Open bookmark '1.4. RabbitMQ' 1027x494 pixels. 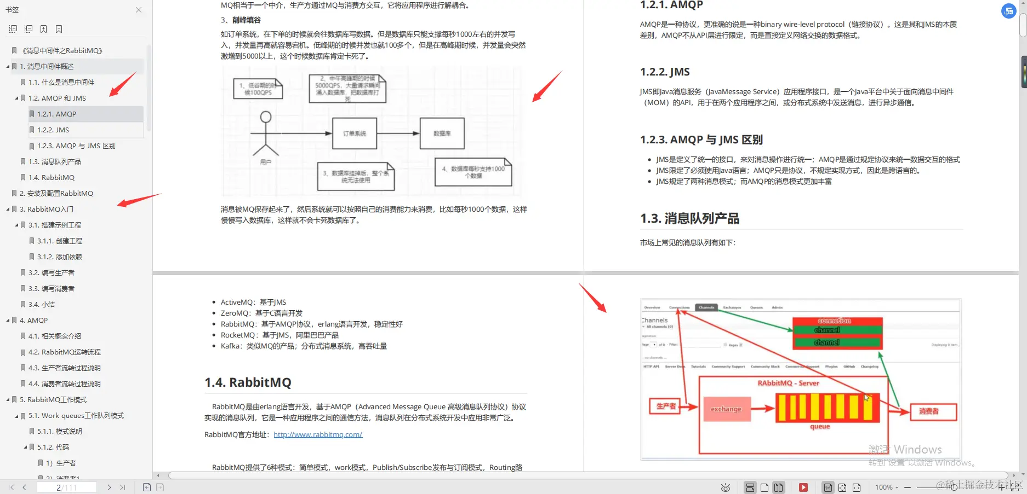pos(52,177)
